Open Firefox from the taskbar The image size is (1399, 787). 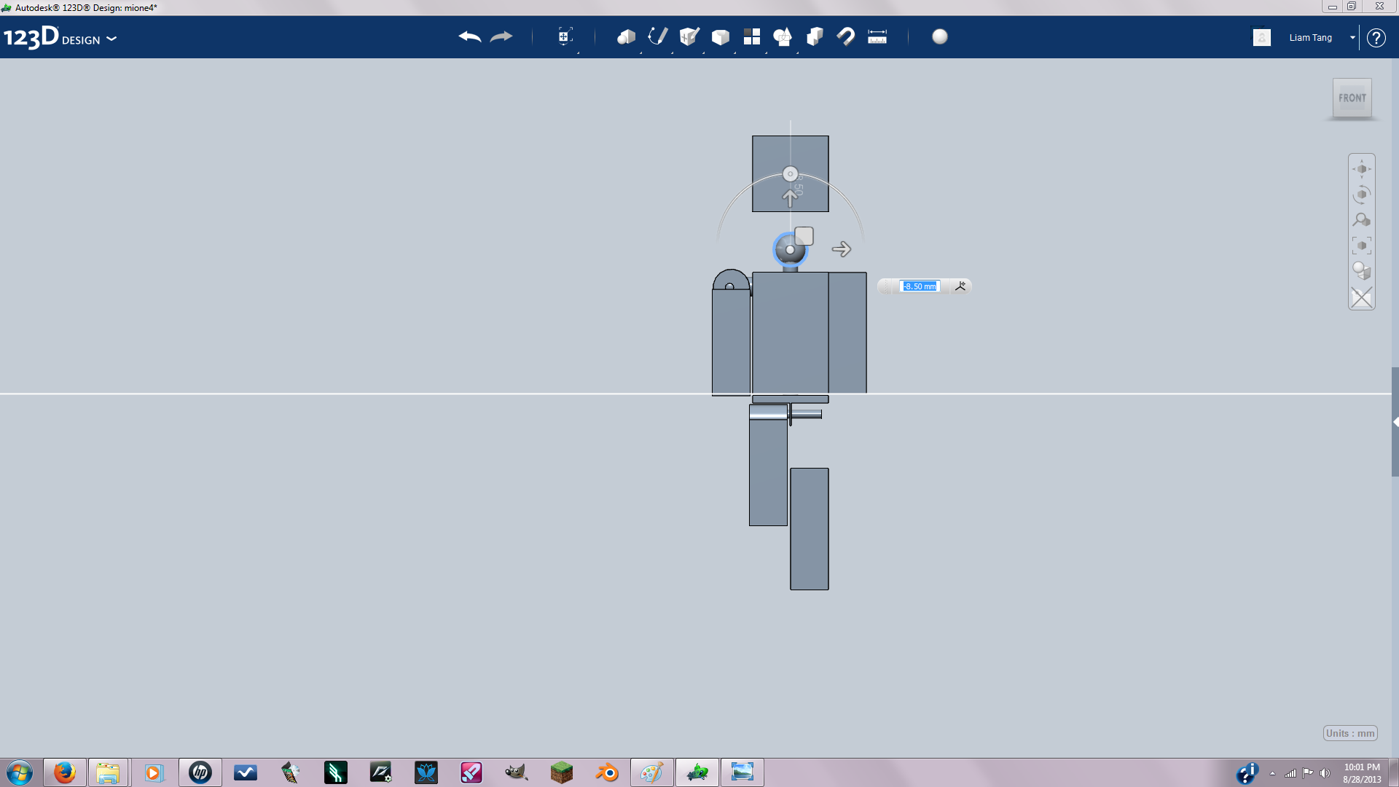point(65,772)
